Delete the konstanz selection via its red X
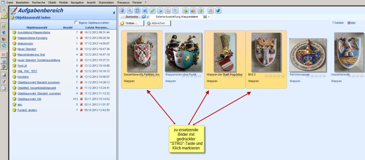The height and width of the screenshot is (160, 365). click(x=81, y=77)
